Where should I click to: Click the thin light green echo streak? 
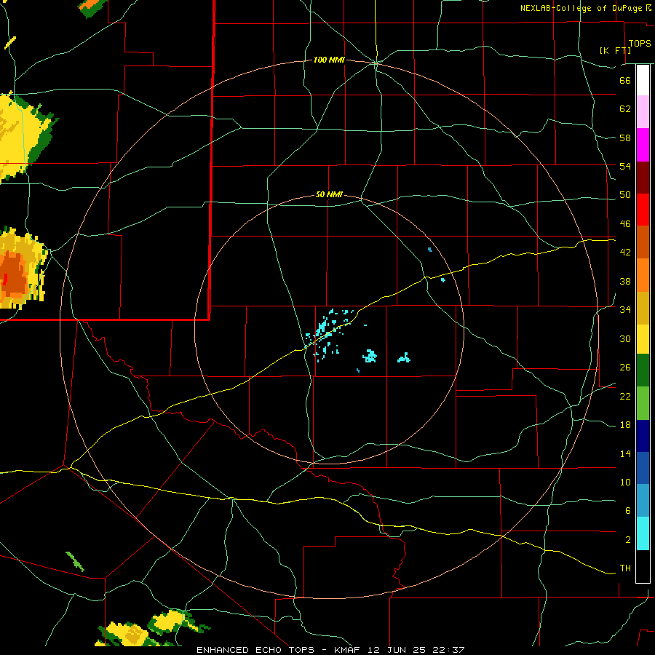(x=75, y=562)
